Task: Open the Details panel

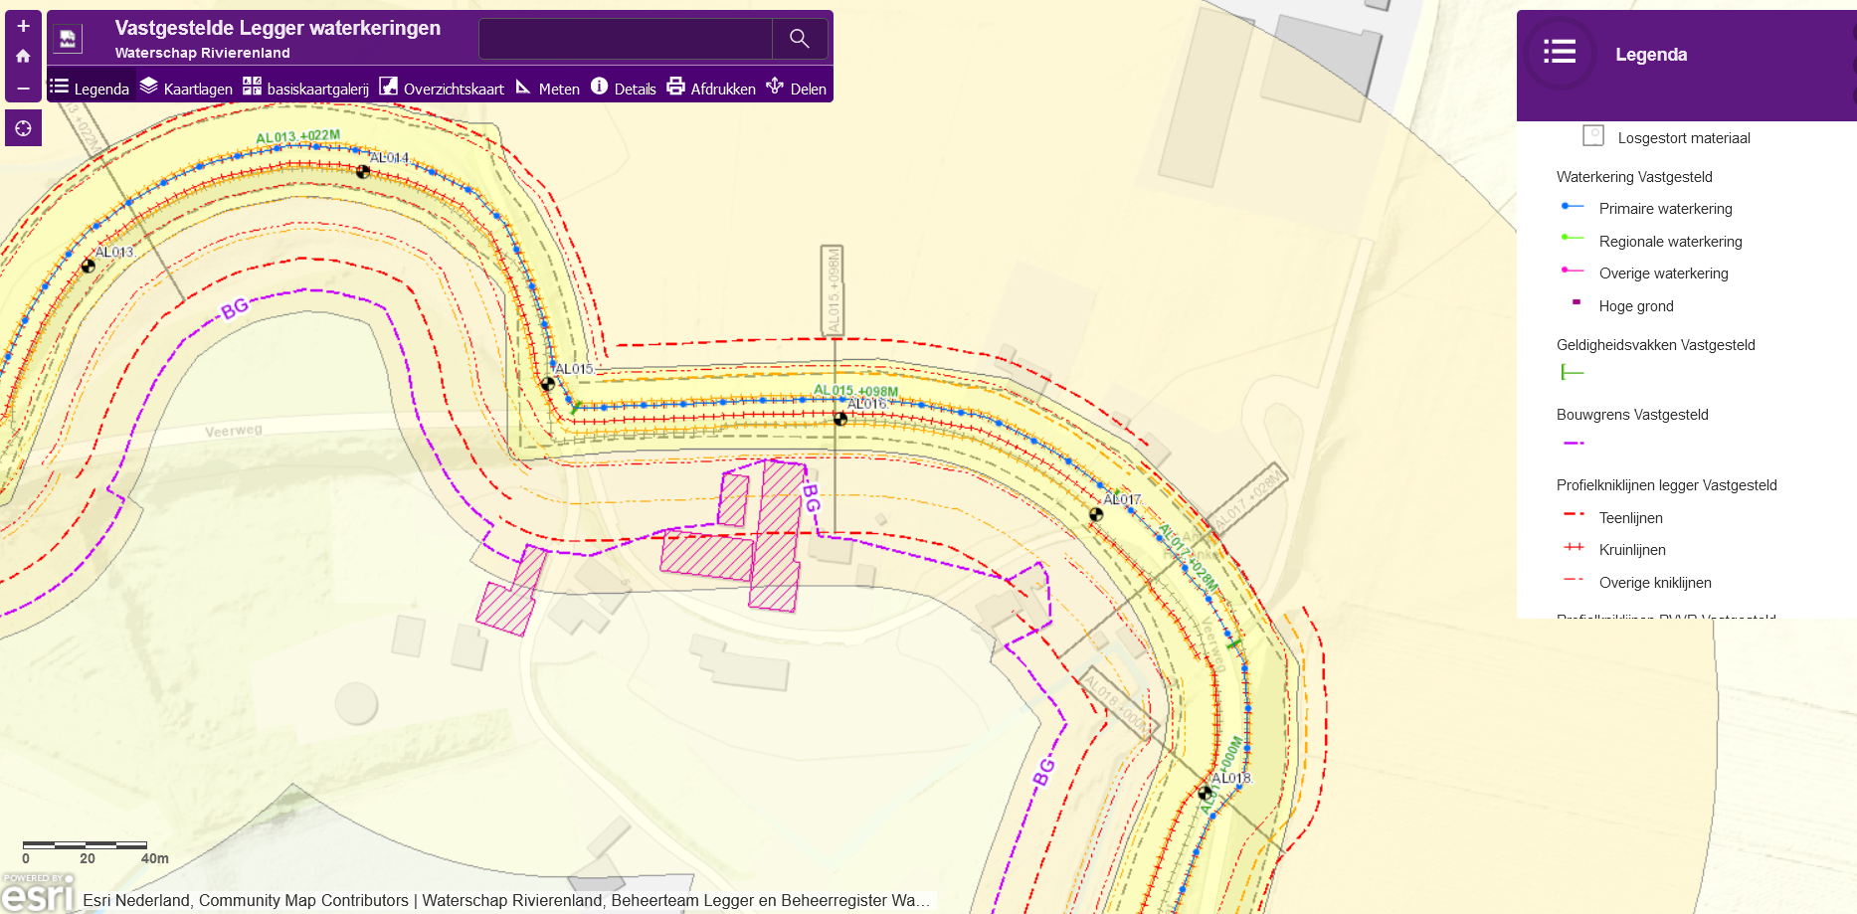Action: (624, 88)
